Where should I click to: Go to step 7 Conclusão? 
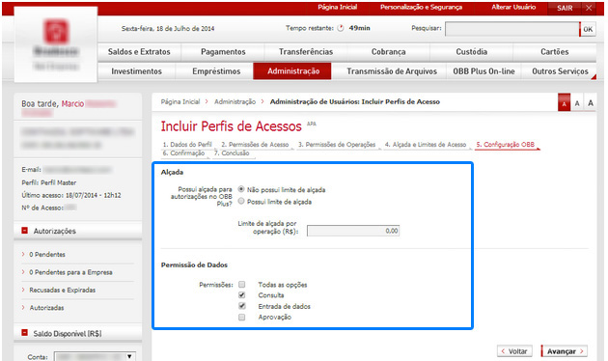point(232,153)
